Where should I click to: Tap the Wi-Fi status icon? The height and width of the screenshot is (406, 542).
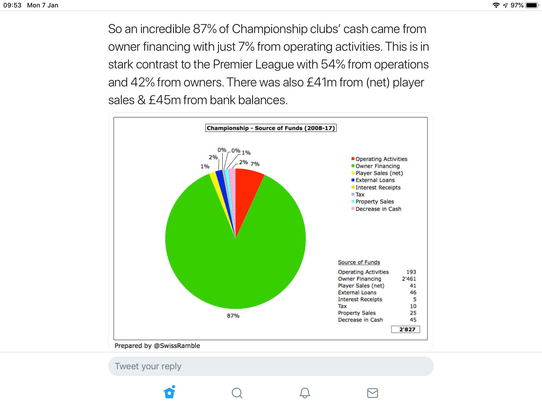tap(496, 5)
